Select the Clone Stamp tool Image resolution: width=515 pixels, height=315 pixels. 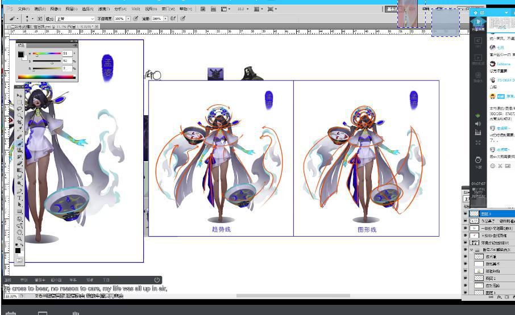point(19,150)
